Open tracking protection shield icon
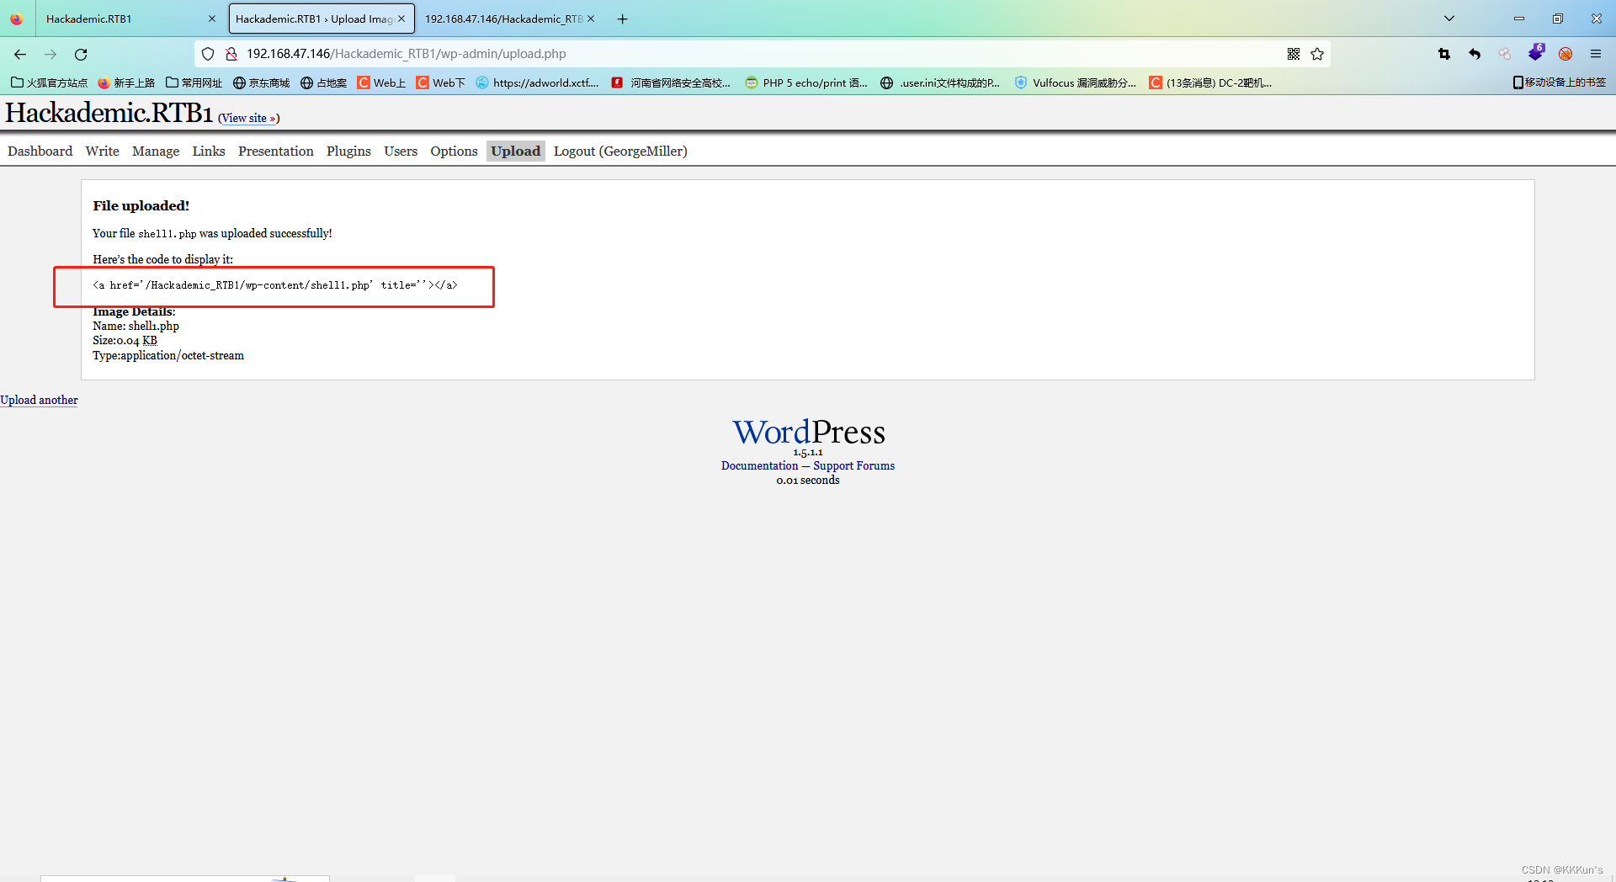This screenshot has height=882, width=1616. tap(208, 54)
